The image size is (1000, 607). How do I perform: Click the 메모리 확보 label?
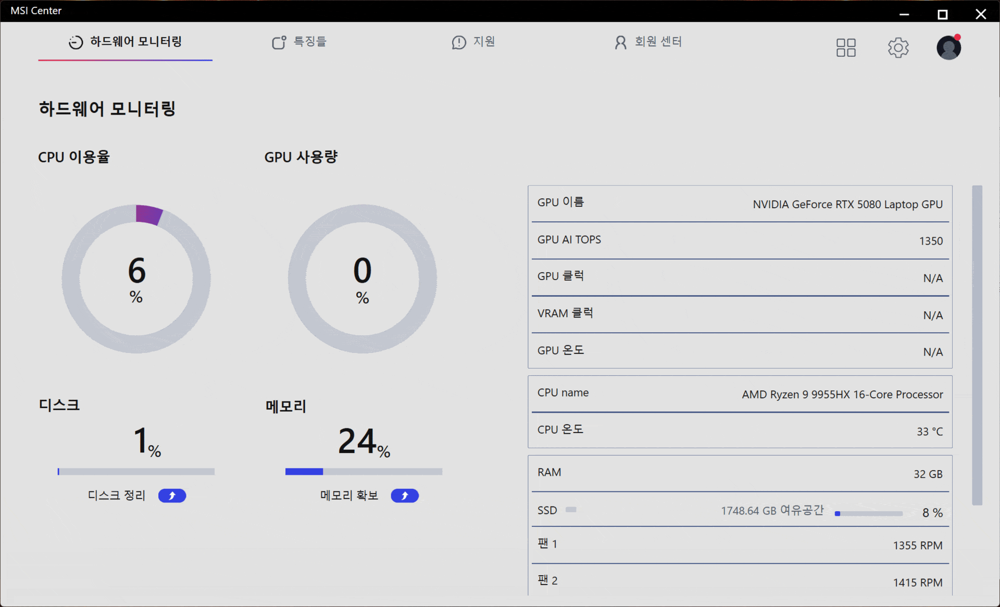[x=348, y=496]
